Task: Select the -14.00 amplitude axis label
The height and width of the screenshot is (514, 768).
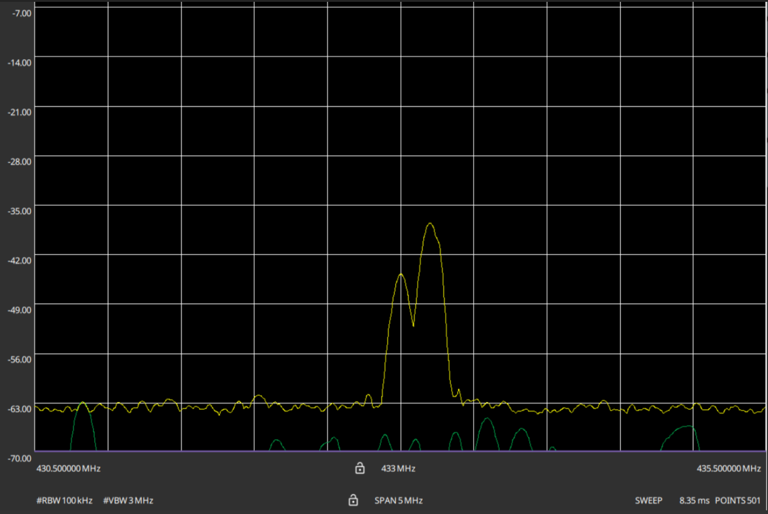Action: click(x=18, y=62)
